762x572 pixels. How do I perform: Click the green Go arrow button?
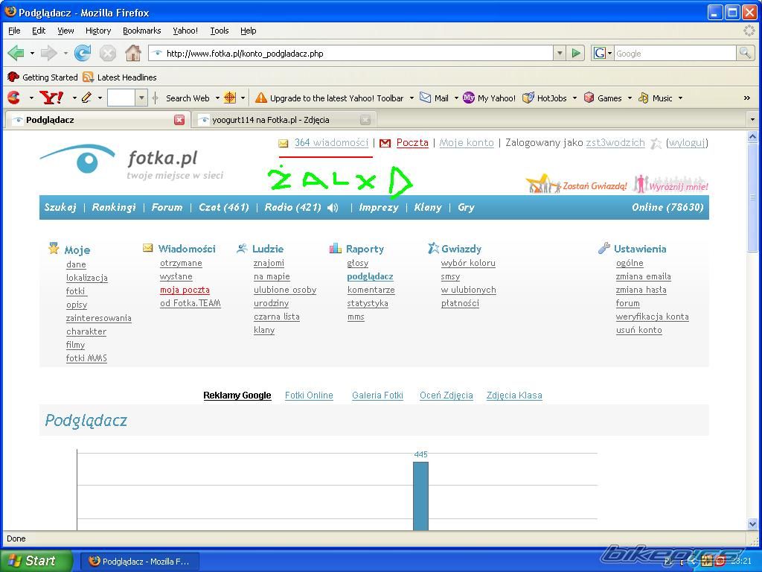point(576,53)
